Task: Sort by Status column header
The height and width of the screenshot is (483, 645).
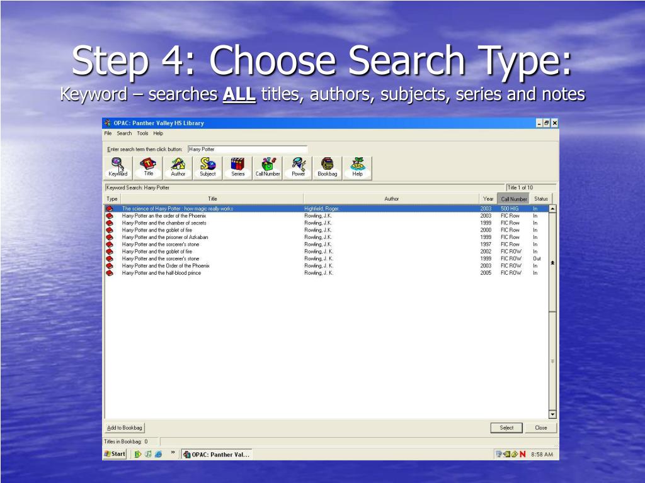Action: point(541,199)
